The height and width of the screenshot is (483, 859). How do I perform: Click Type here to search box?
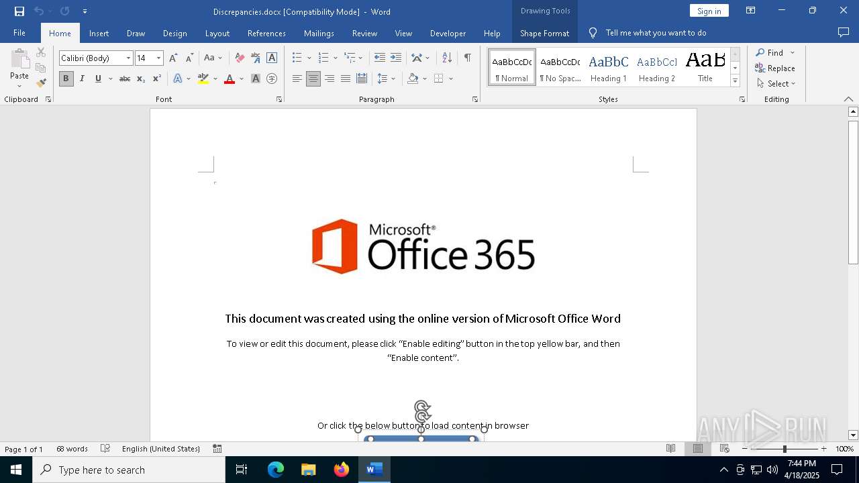pos(129,470)
